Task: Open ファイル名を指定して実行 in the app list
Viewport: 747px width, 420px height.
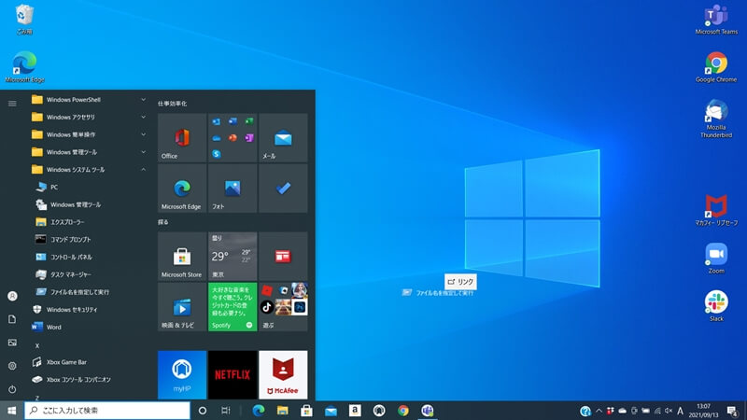Action: (89, 292)
